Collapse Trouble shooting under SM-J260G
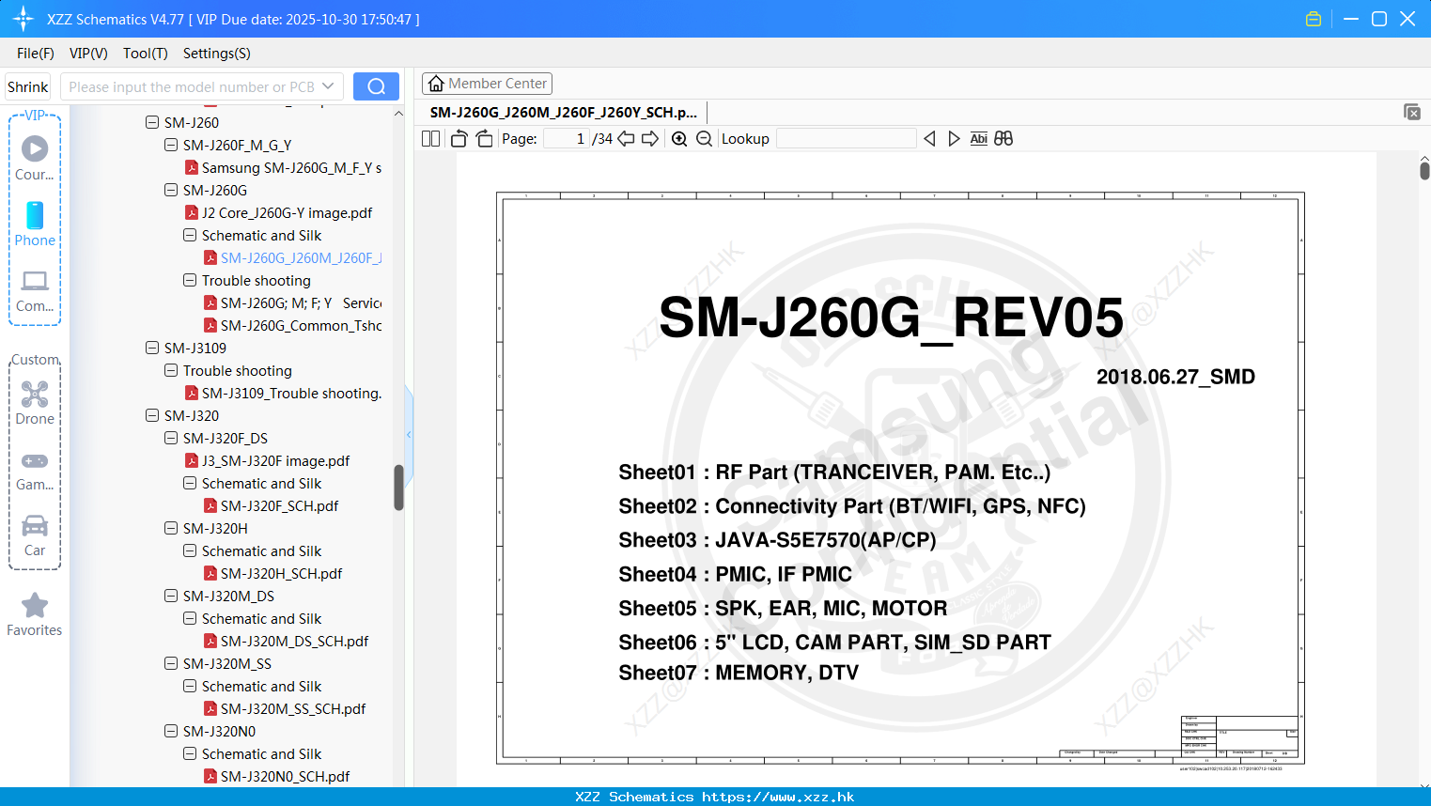Image resolution: width=1431 pixels, height=806 pixels. click(190, 280)
